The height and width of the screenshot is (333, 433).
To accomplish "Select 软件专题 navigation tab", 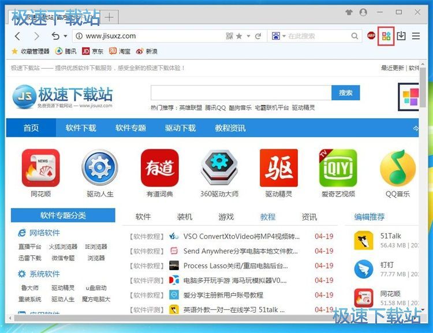I will click(x=130, y=128).
